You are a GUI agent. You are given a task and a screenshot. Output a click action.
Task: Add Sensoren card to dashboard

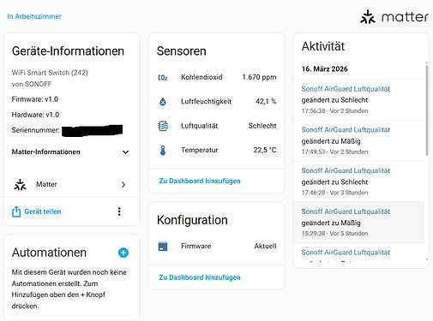tap(200, 181)
